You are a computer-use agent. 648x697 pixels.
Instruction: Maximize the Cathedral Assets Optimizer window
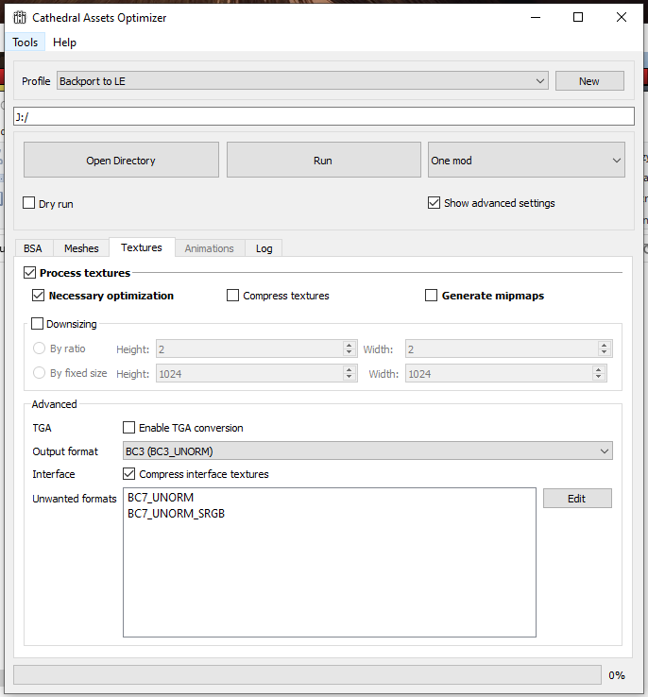(578, 17)
